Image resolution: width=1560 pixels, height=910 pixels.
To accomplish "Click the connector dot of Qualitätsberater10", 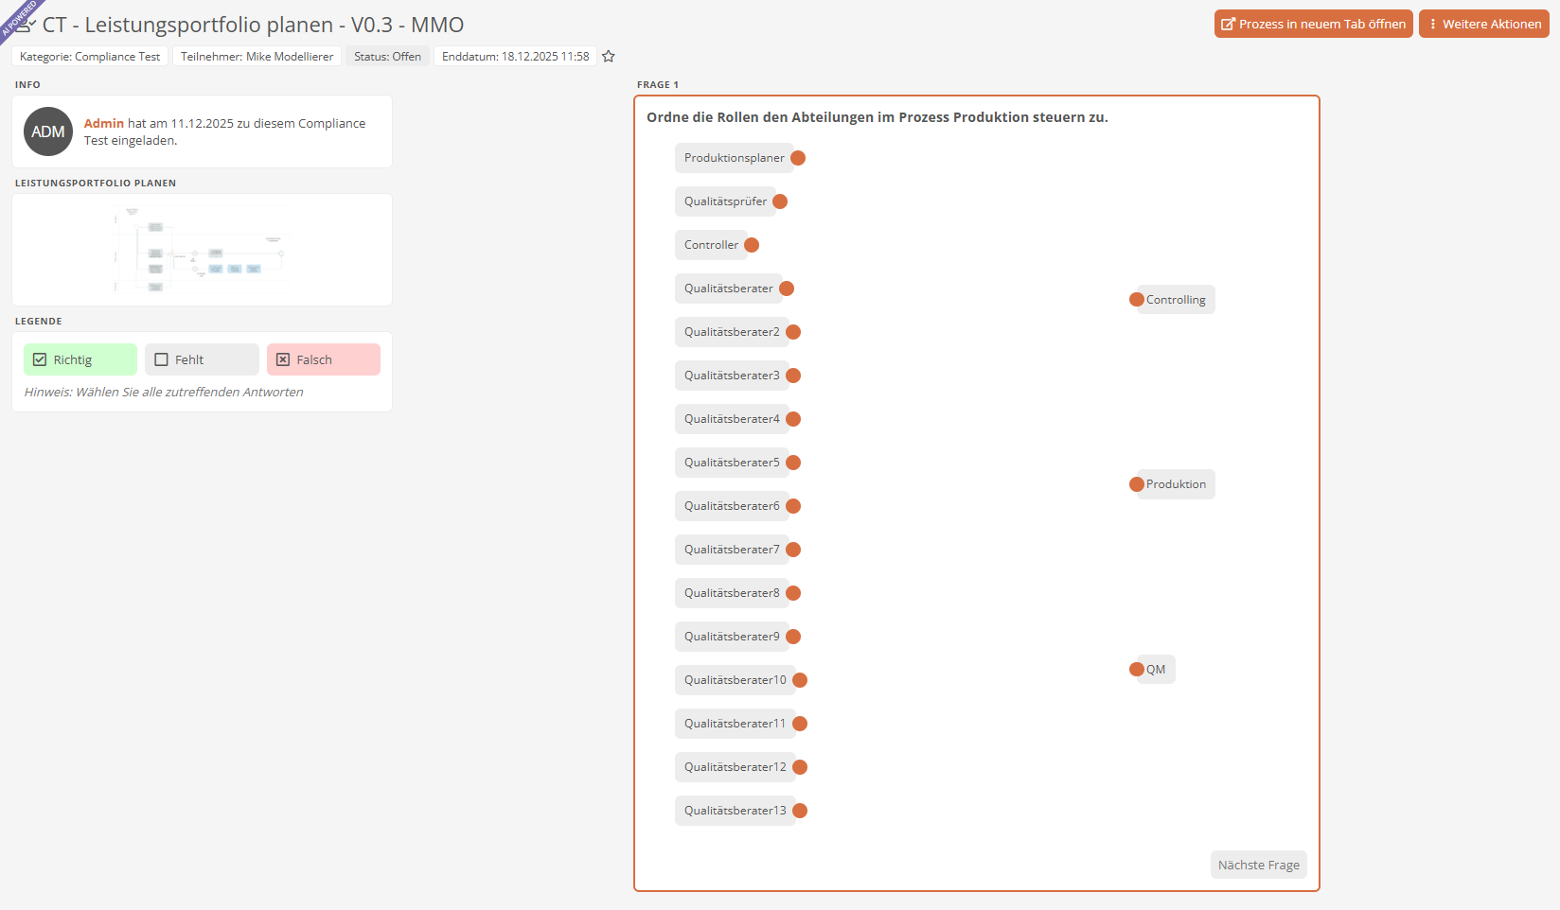I will point(800,680).
